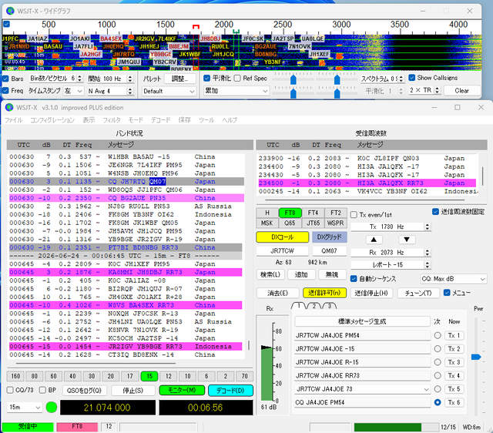The image size is (493, 433).
Task: Switch to message tab 3
Action: pos(330,306)
